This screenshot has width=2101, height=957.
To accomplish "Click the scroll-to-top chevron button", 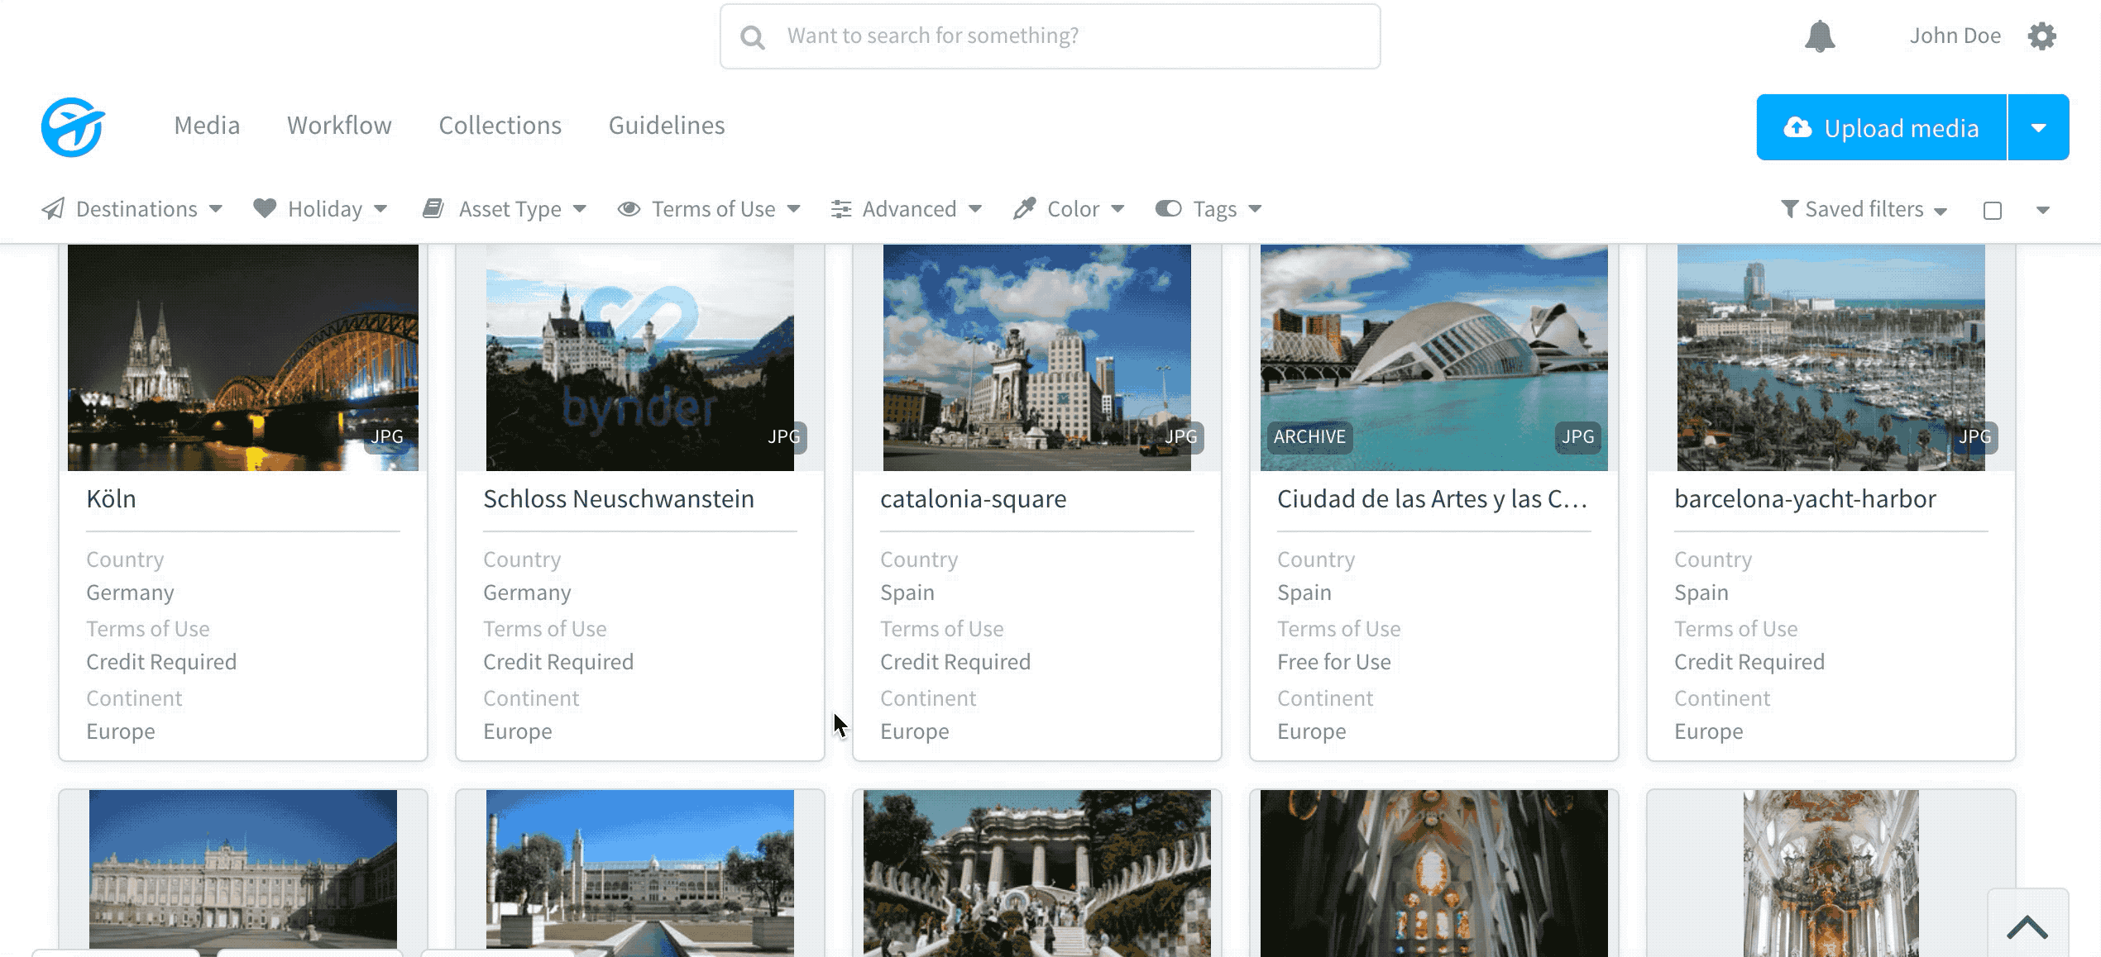I will tap(2027, 926).
